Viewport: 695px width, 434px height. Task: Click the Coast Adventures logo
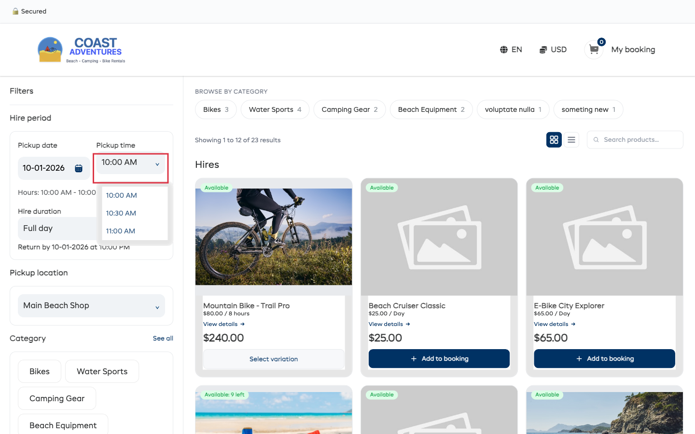tap(82, 50)
